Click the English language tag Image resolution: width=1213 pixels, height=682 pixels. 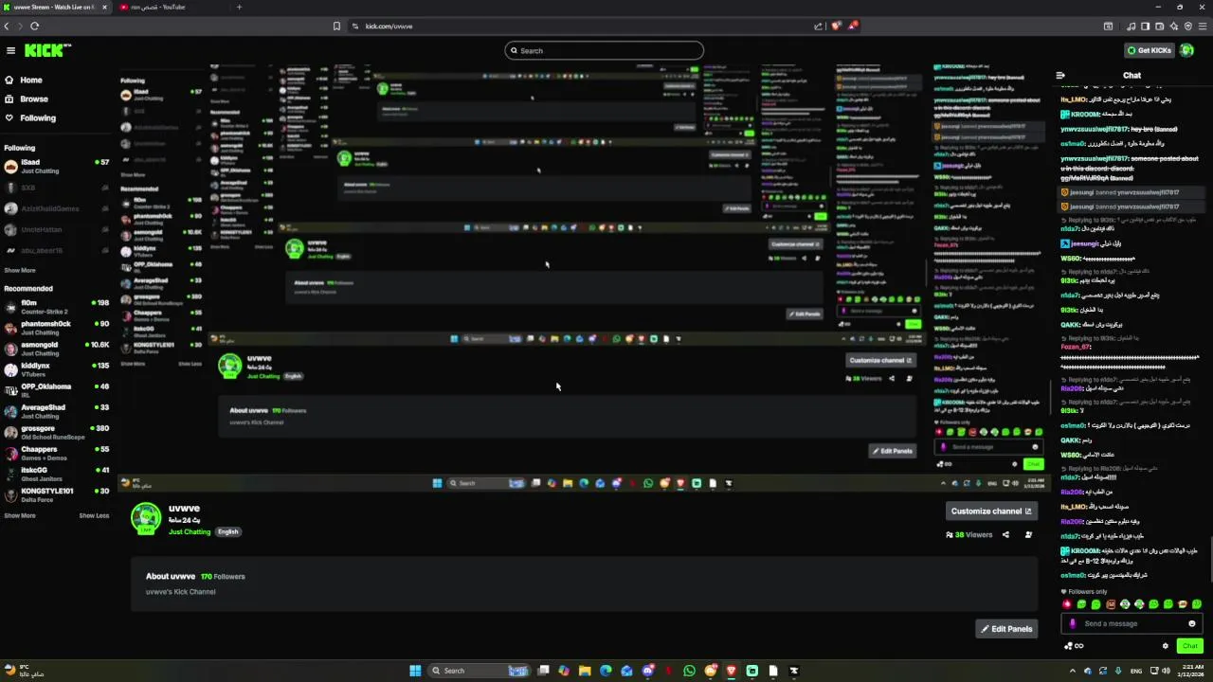pyautogui.click(x=228, y=531)
